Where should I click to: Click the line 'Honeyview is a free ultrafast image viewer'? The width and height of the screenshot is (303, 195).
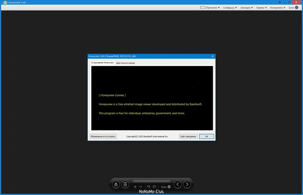coord(150,104)
